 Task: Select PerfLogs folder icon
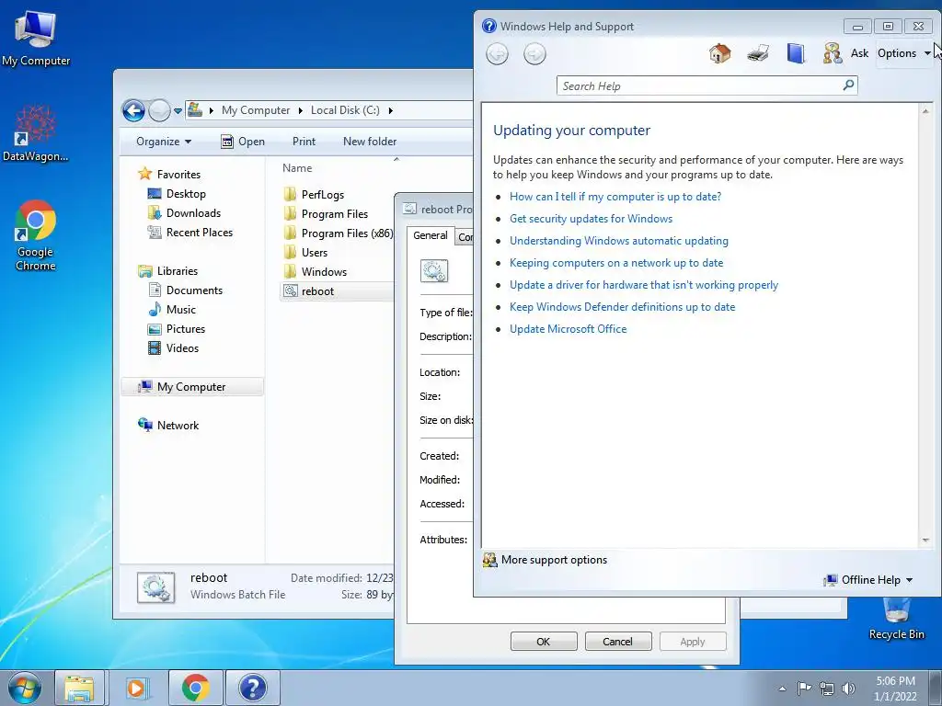click(290, 194)
